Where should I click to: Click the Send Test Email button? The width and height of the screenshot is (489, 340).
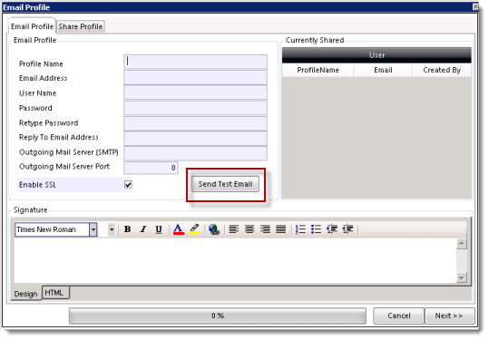(225, 184)
